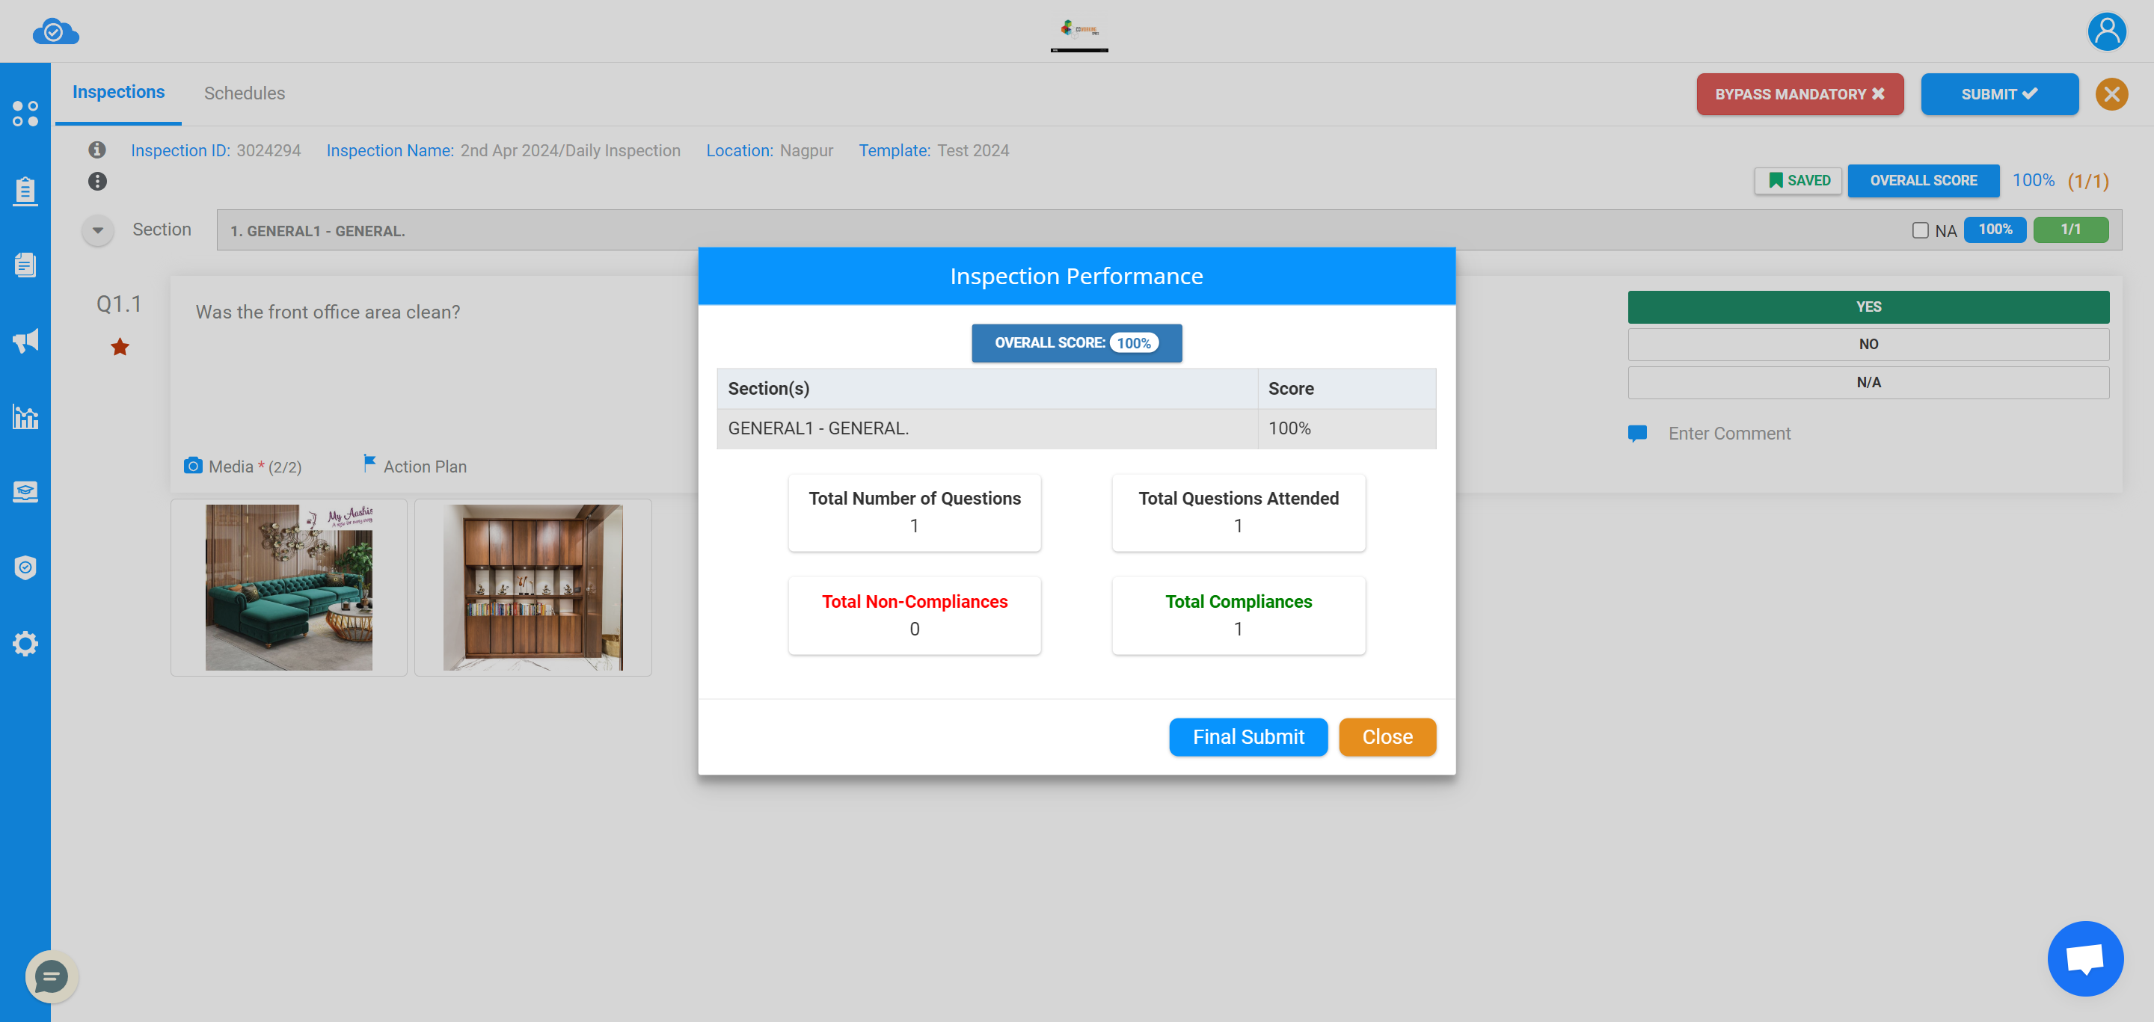Expand the section collapse arrow on left
The height and width of the screenshot is (1022, 2154).
coord(97,228)
